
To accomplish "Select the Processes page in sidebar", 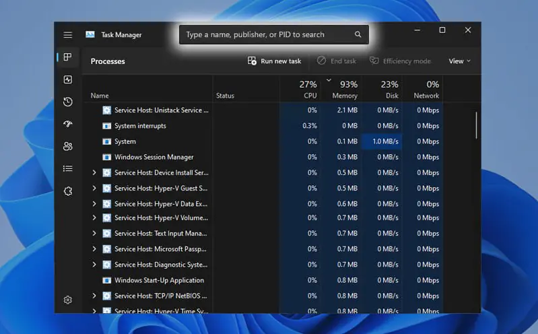I will click(x=68, y=57).
